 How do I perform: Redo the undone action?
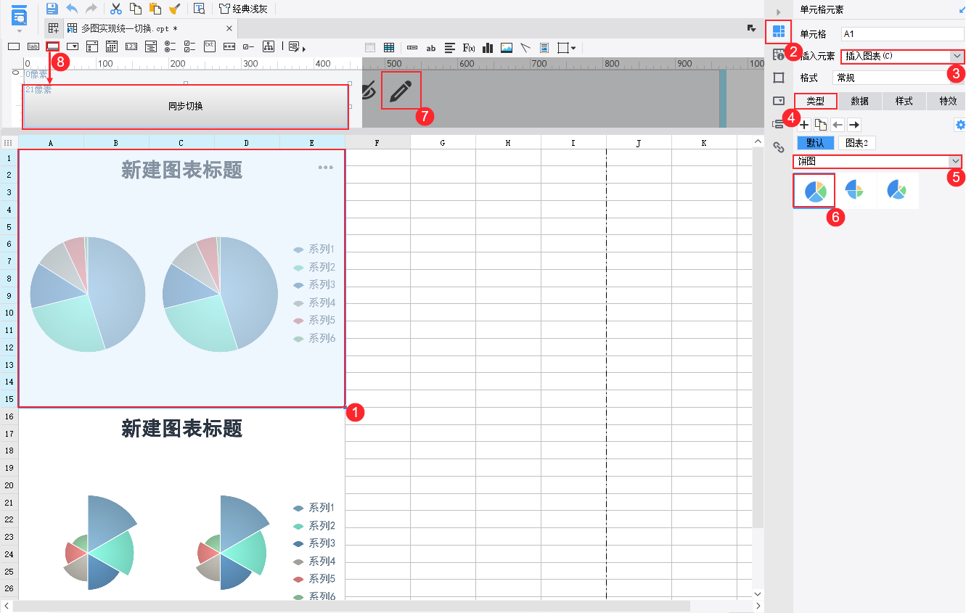tap(91, 9)
